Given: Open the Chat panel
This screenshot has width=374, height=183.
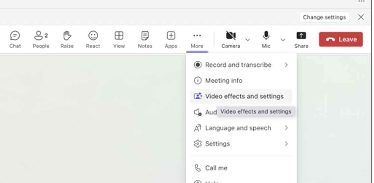Looking at the screenshot, I should [15, 39].
